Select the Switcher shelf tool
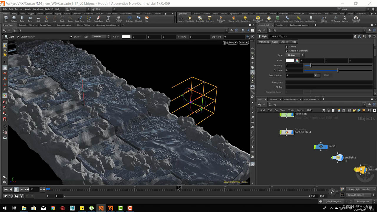Image resolution: width=377 pixels, height=212 pixels. point(345,19)
